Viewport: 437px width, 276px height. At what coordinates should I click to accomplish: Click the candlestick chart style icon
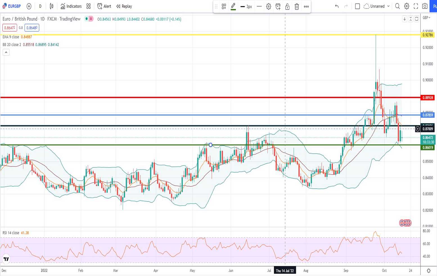tap(51, 6)
